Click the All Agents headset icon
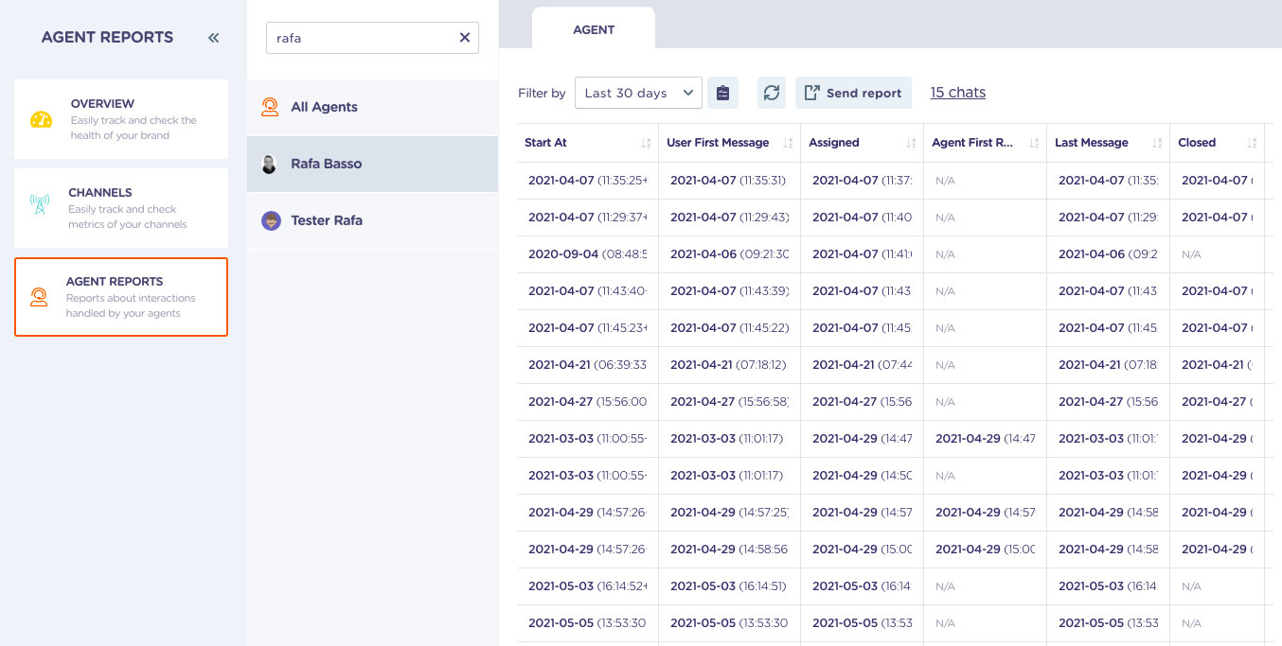Image resolution: width=1282 pixels, height=646 pixels. [270, 107]
